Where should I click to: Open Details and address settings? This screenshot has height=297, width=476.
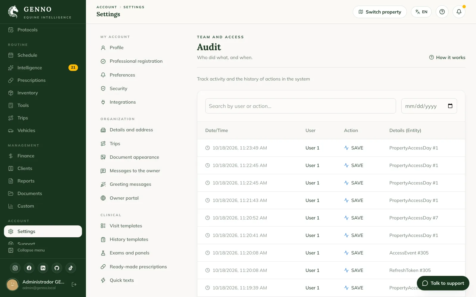coord(127,130)
